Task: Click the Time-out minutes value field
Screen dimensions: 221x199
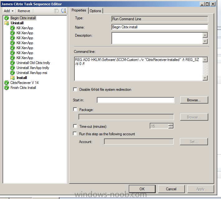Action: coord(159,126)
